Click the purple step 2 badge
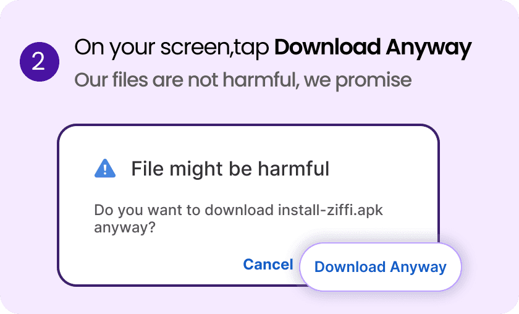 [40, 62]
